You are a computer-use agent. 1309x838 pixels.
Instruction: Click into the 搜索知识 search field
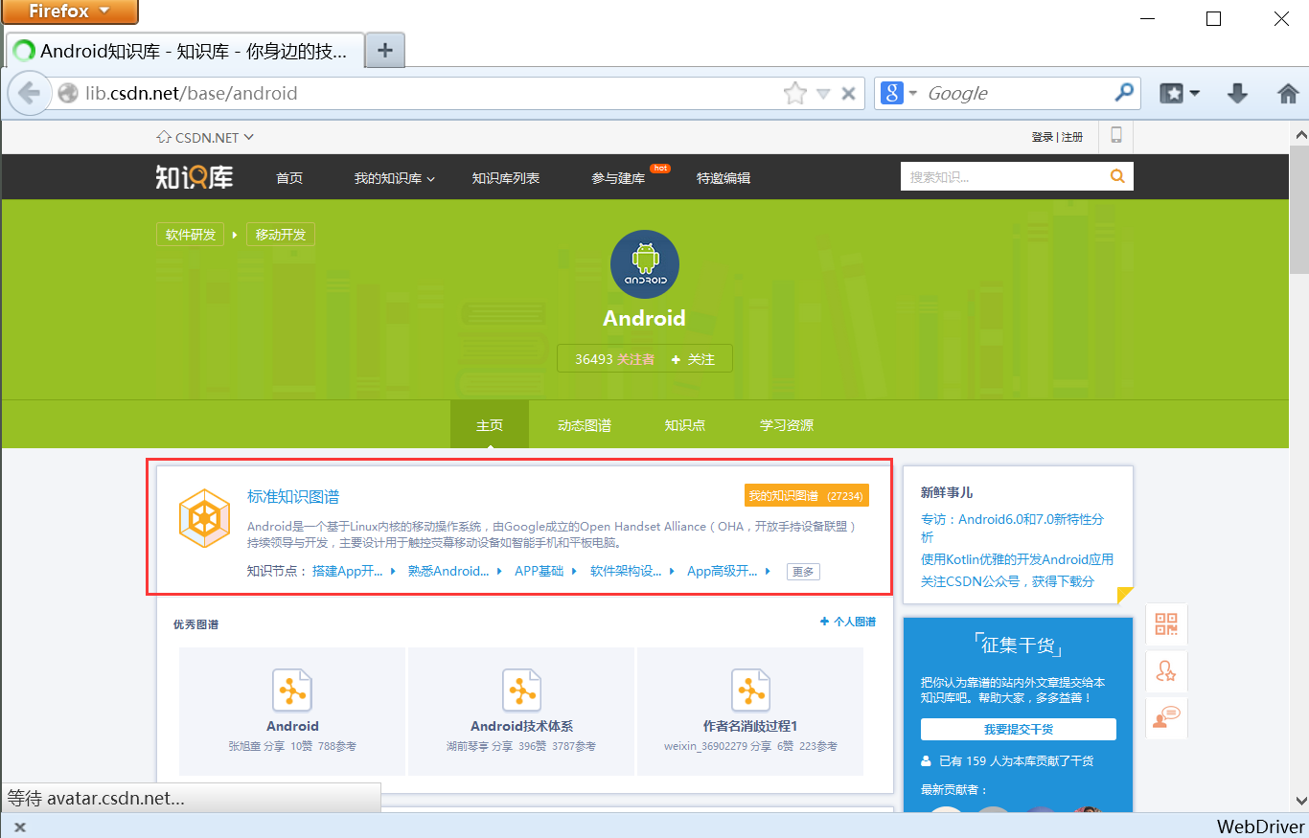pyautogui.click(x=1003, y=176)
